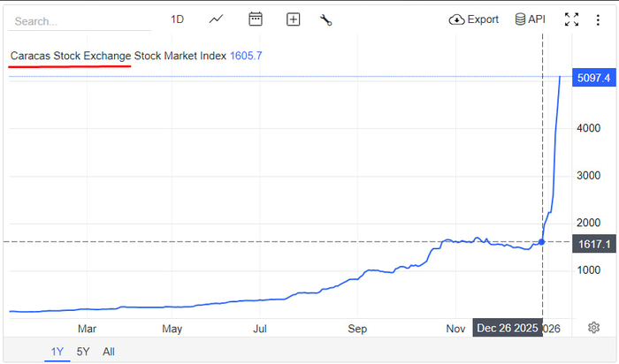Click the 1605.7 index value text

click(246, 56)
